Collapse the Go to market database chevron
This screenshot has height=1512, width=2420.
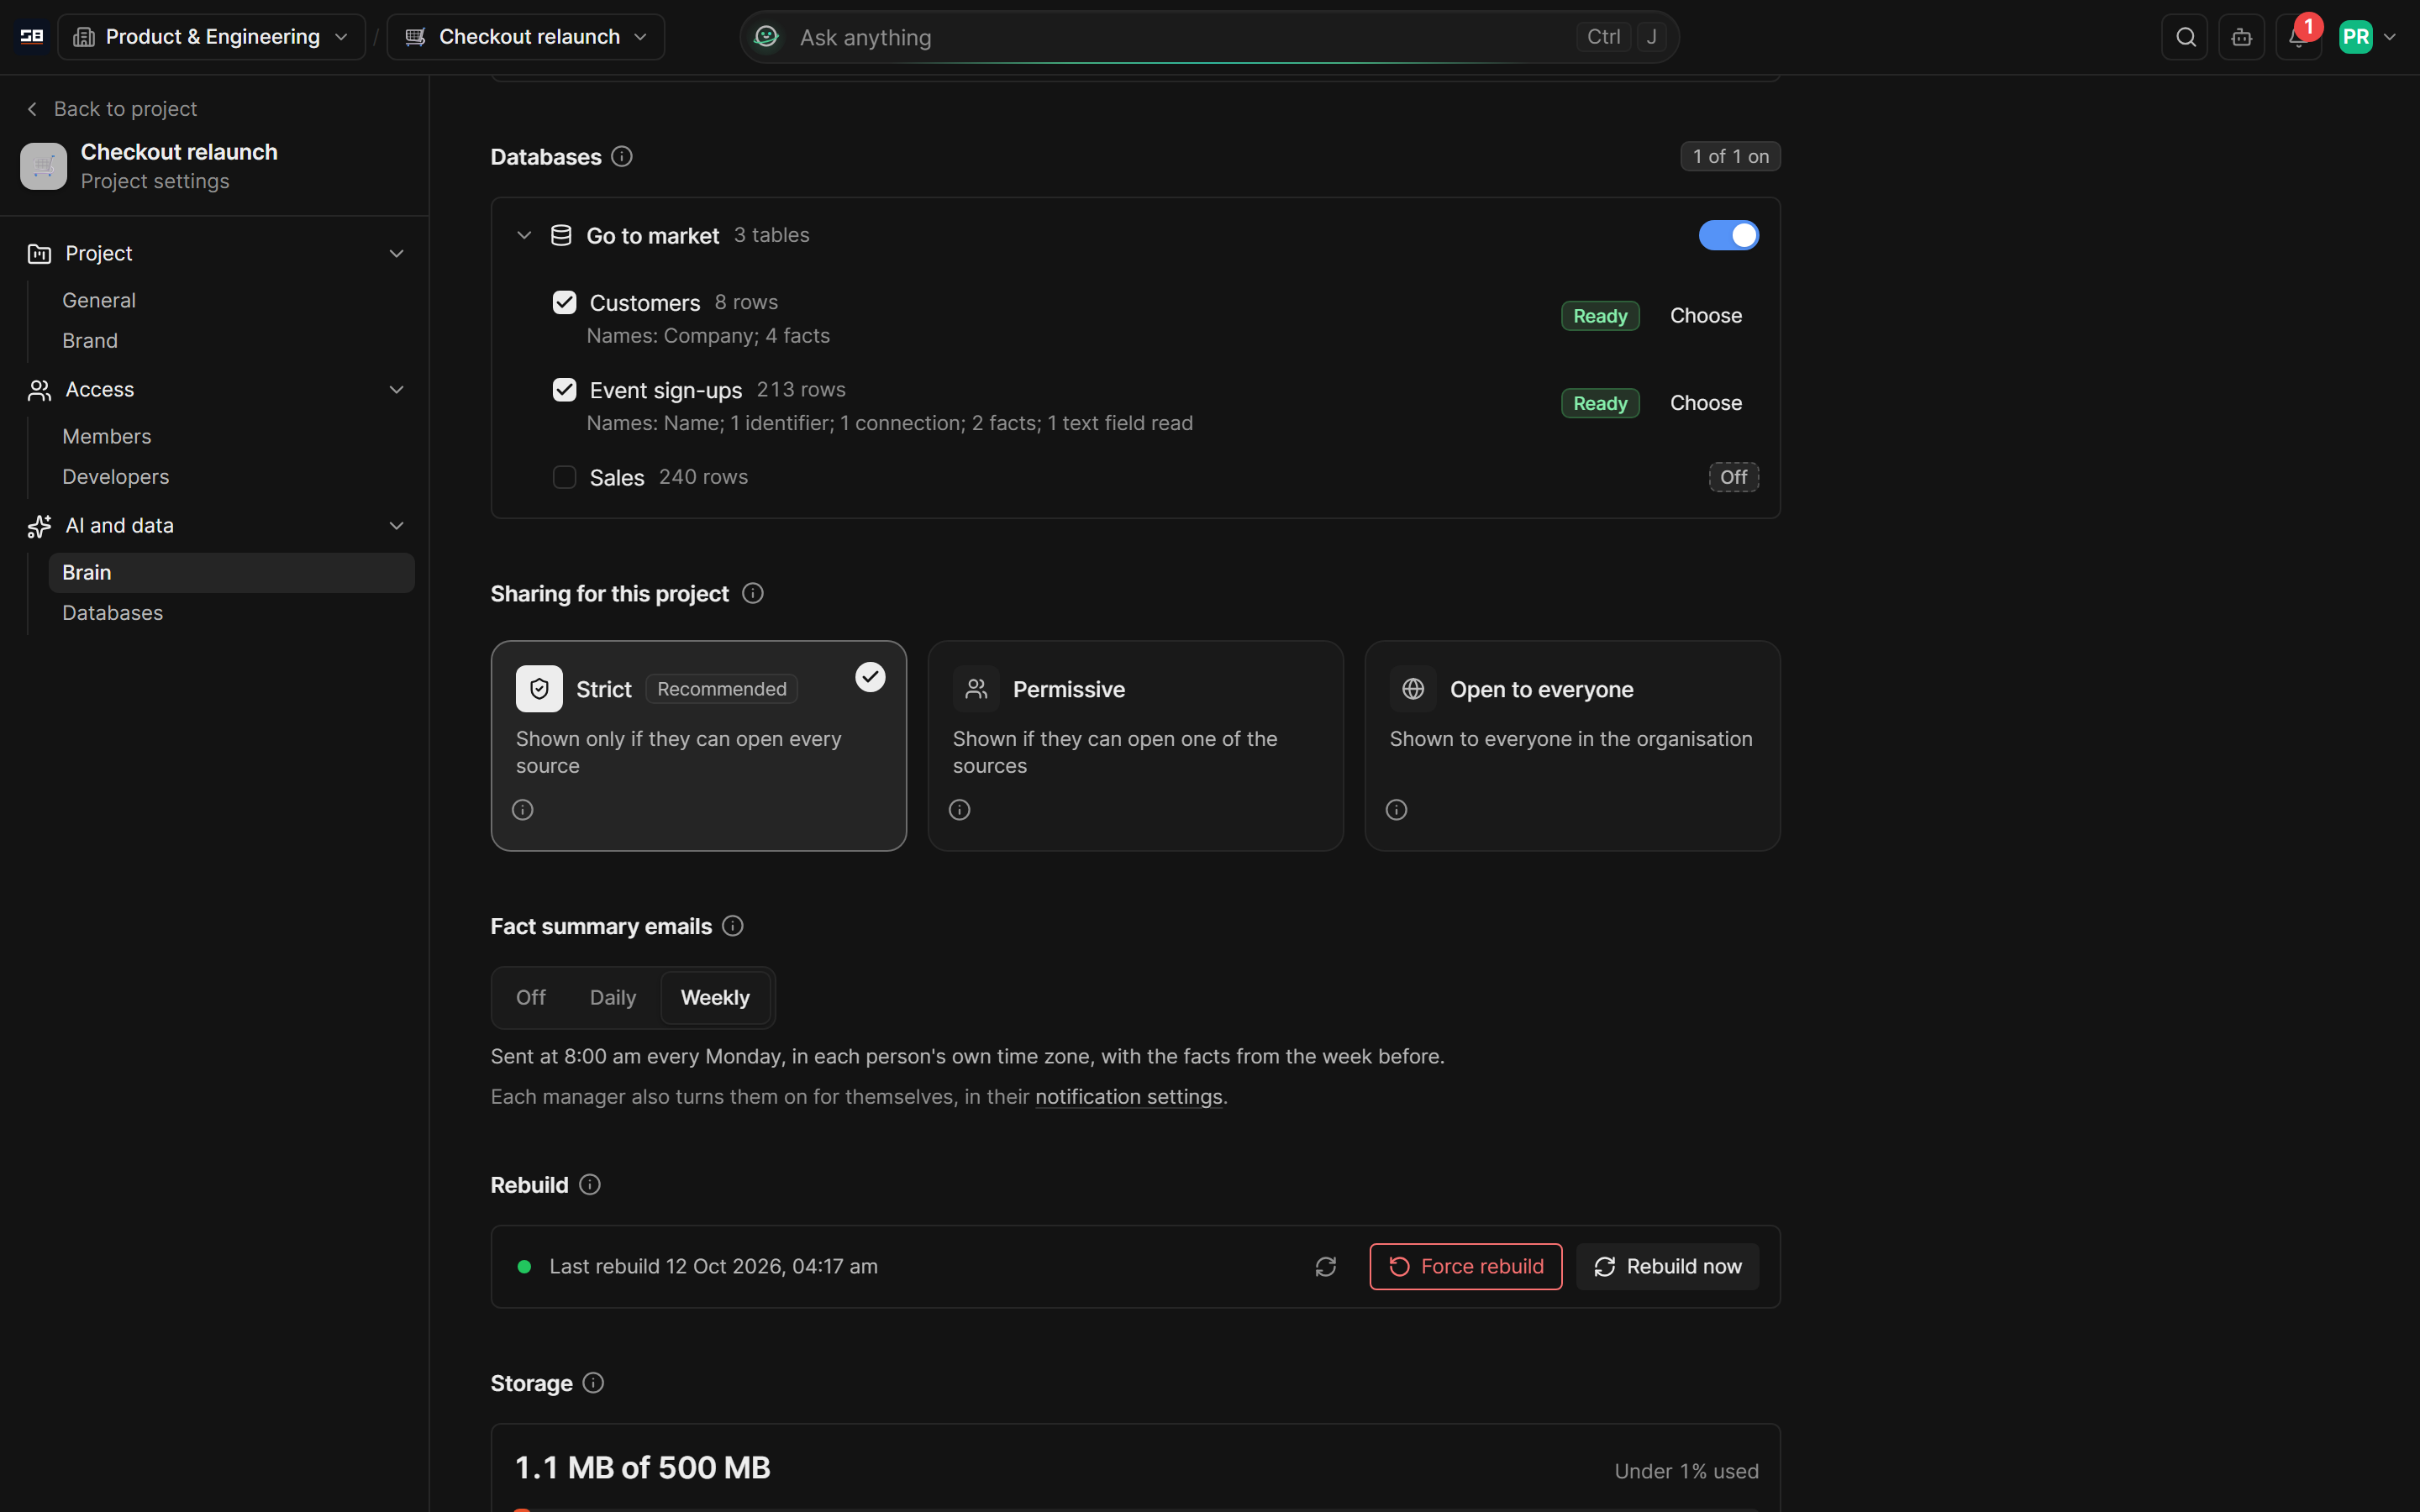click(524, 236)
